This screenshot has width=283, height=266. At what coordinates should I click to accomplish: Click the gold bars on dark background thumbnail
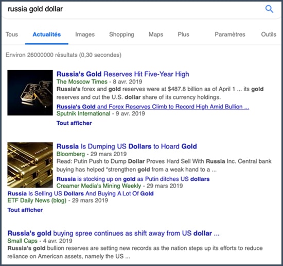click(30, 93)
